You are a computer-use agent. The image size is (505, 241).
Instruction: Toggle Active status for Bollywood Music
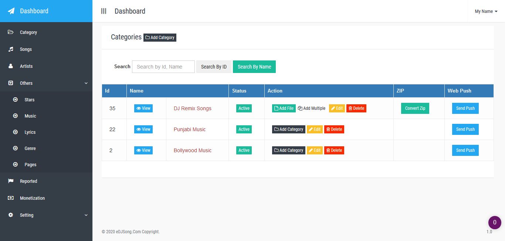[x=244, y=150]
